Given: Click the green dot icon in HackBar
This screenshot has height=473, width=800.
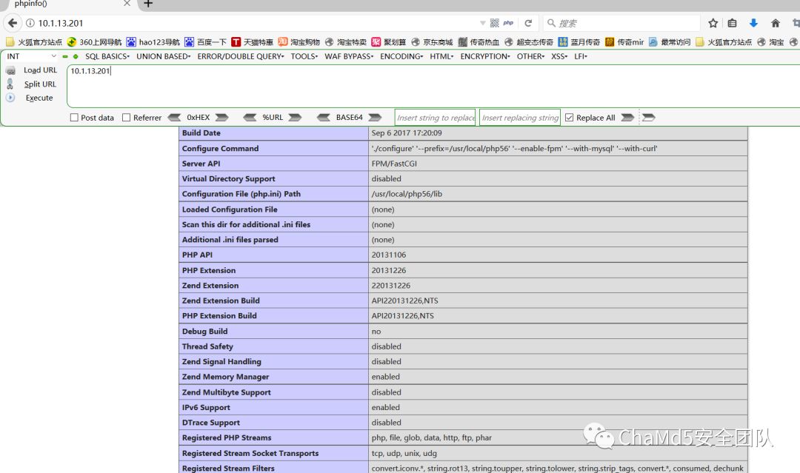Looking at the screenshot, I should [x=76, y=56].
